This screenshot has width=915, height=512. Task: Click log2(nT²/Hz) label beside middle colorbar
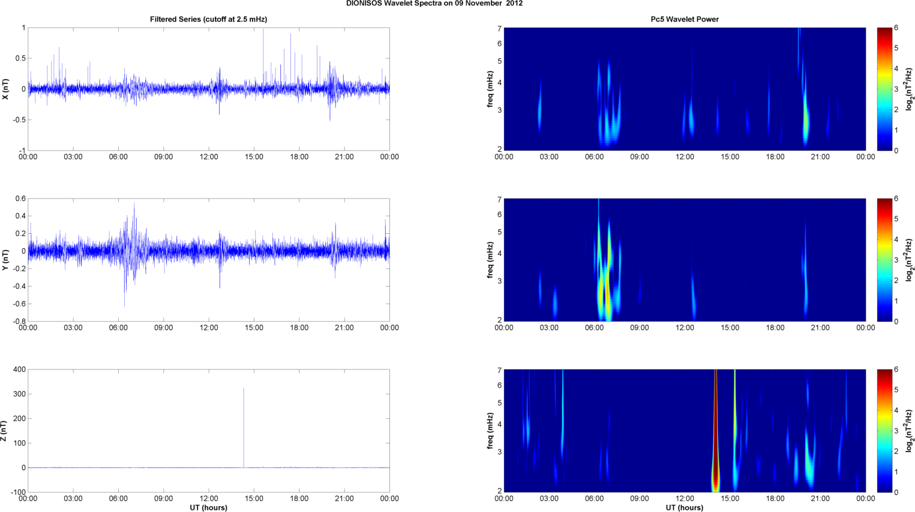tap(909, 260)
